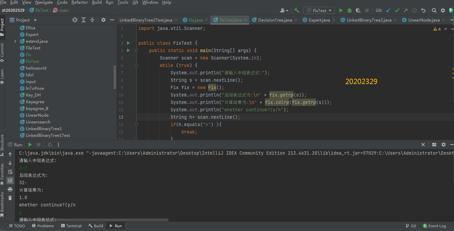
Task: Start debugging FixTest with the bug icon
Action: click(x=350, y=10)
